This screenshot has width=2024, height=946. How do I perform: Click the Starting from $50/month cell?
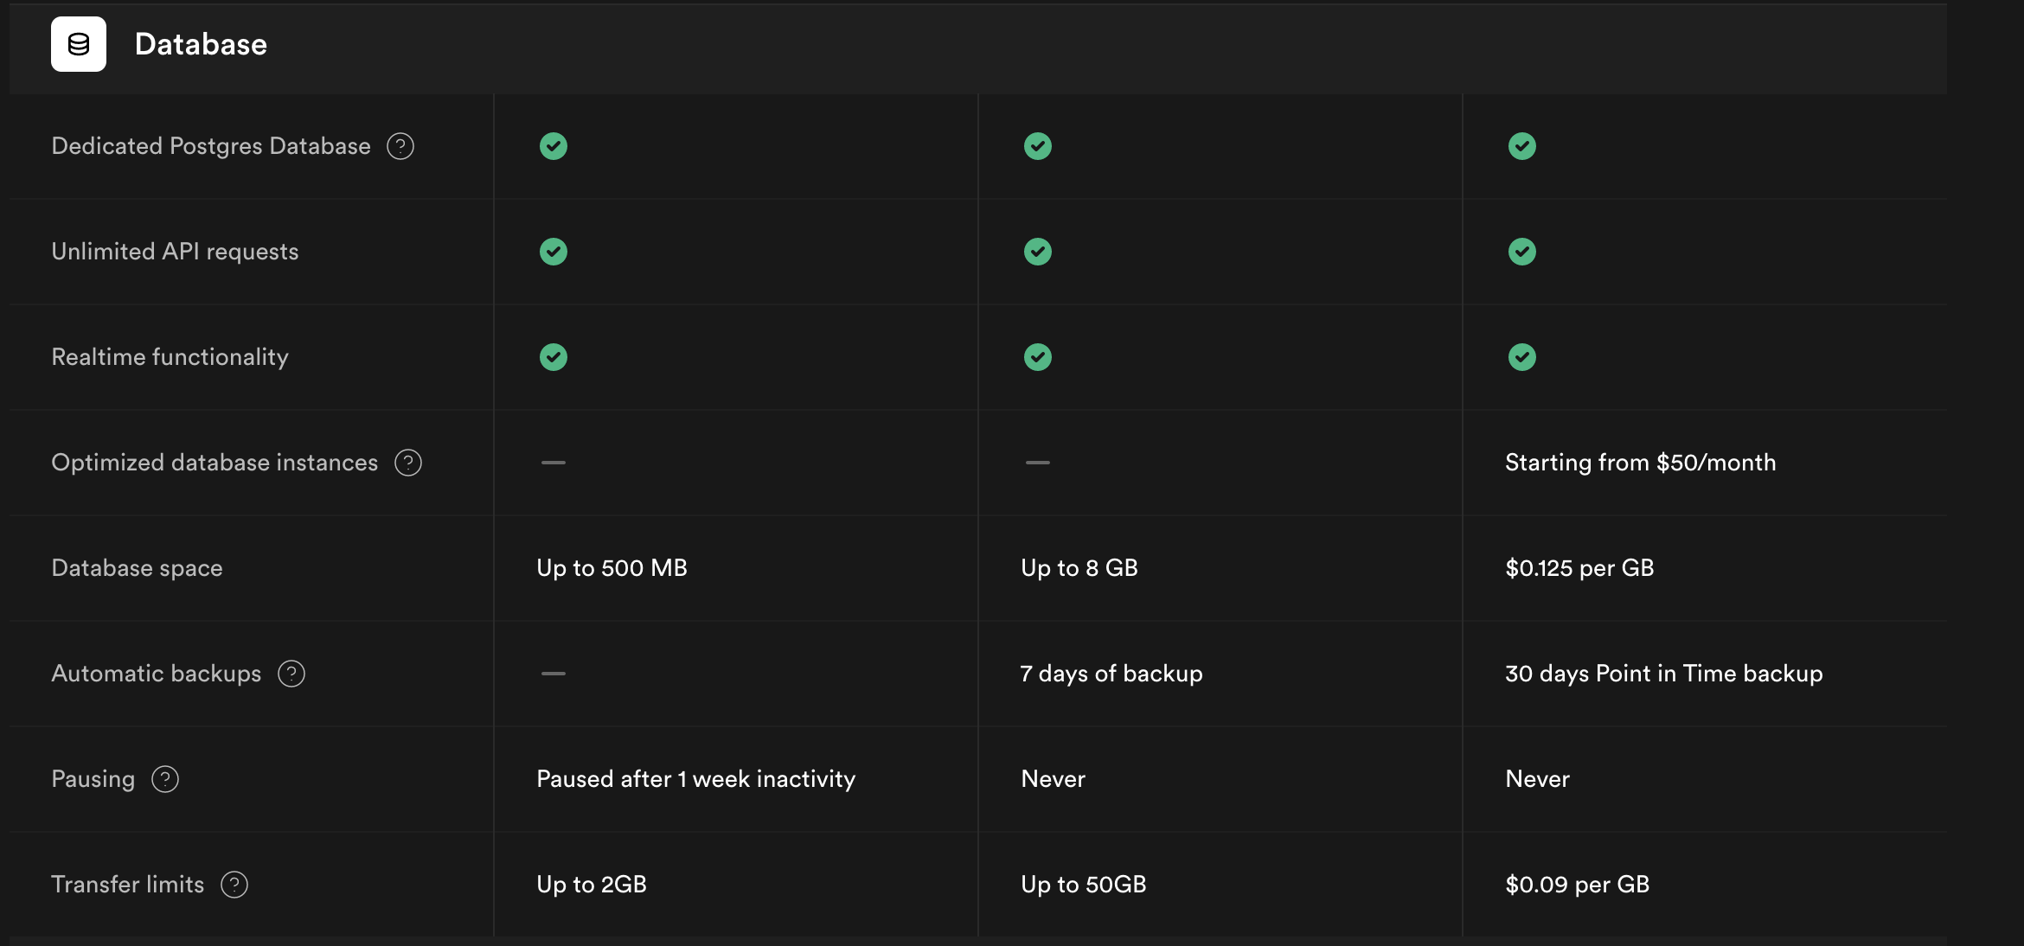[x=1641, y=463]
